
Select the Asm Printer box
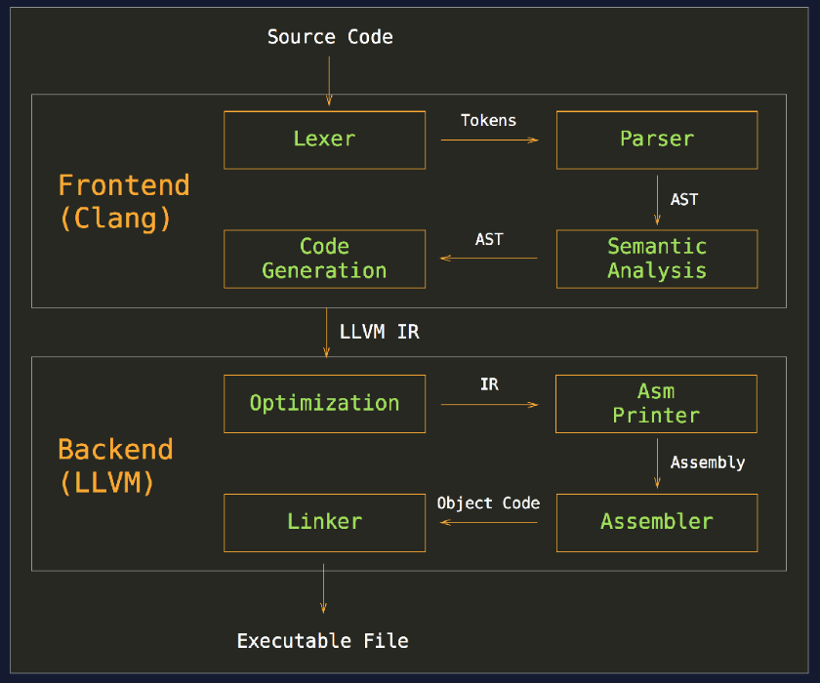[656, 404]
